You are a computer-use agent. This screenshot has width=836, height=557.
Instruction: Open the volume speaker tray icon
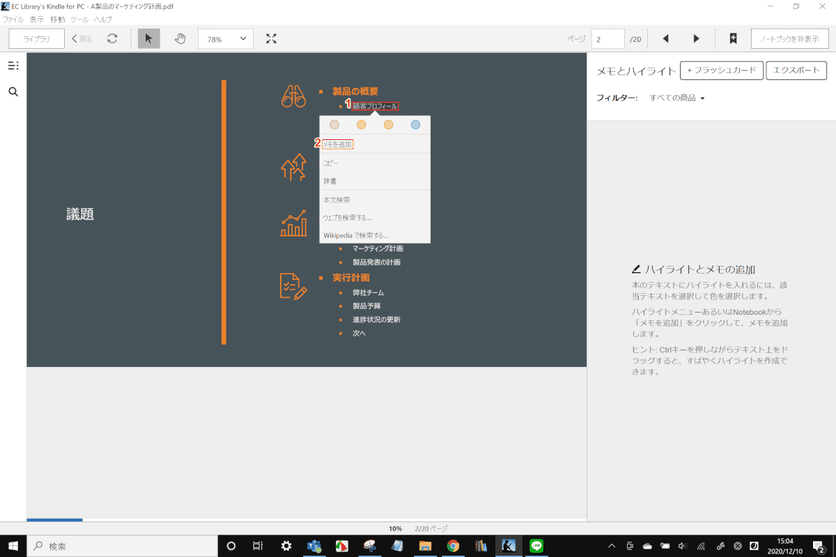coord(683,546)
